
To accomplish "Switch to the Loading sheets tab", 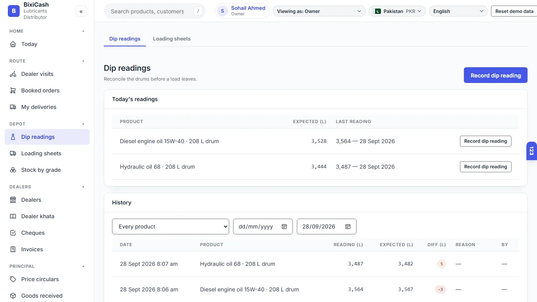I will (172, 39).
